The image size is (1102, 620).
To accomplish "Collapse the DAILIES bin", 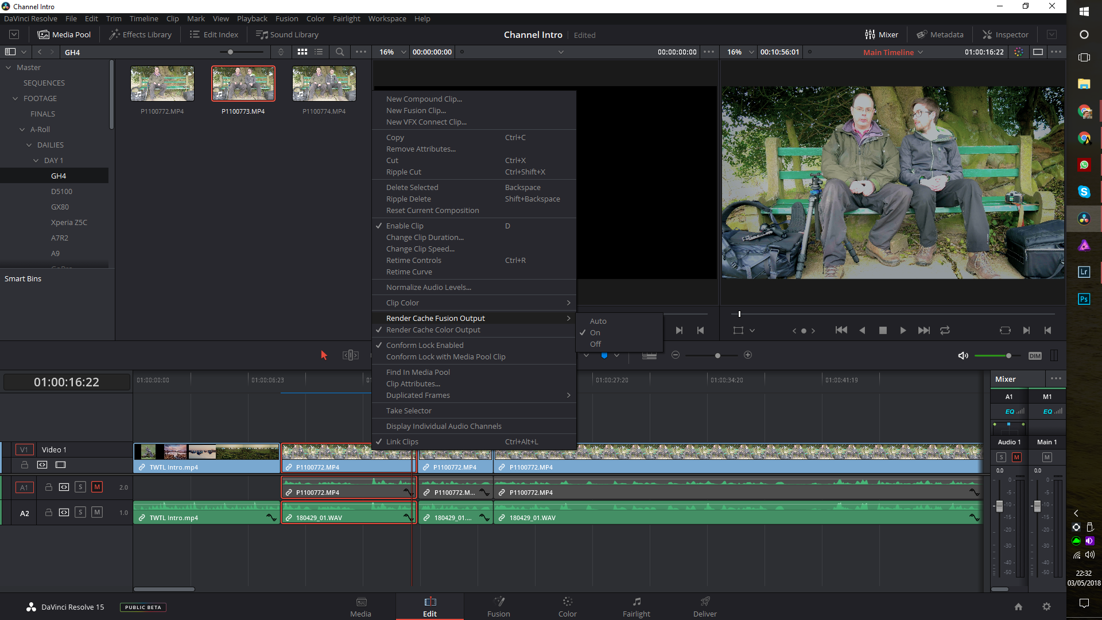I will (x=29, y=145).
